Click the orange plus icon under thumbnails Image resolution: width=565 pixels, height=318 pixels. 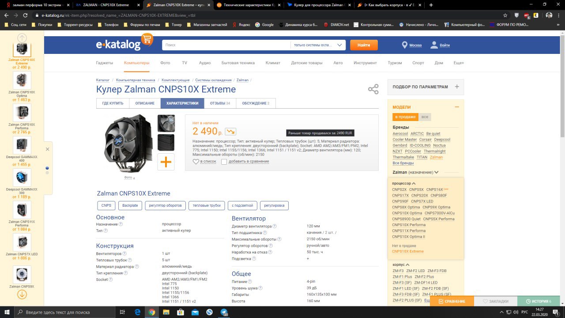(166, 162)
